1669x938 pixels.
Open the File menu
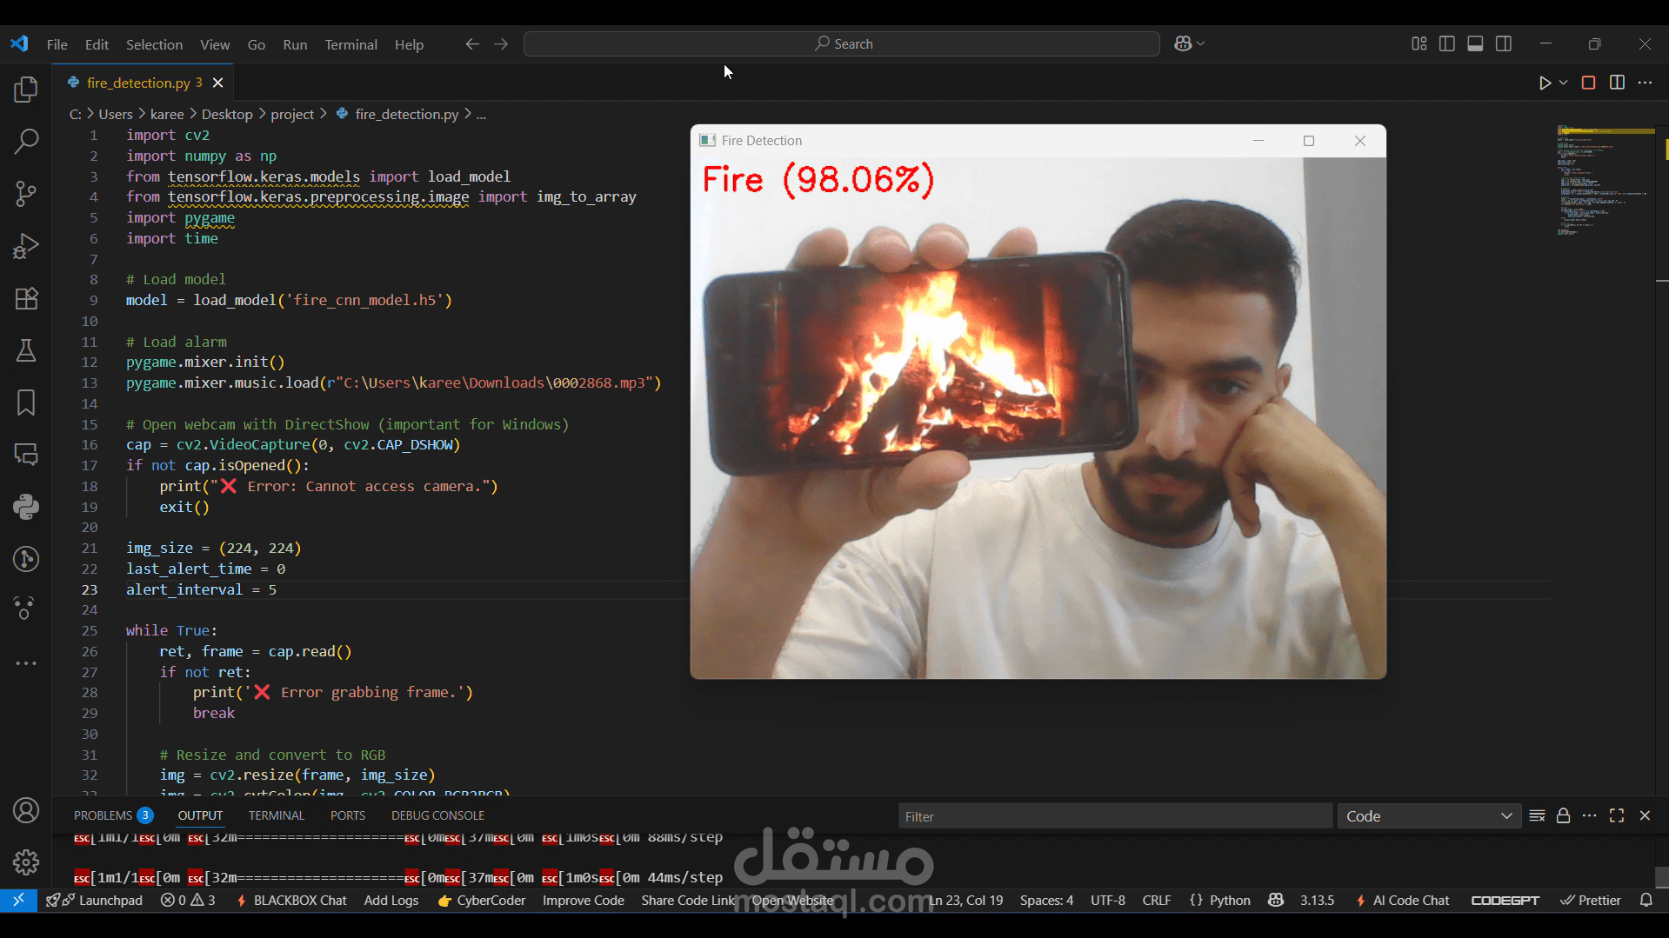click(57, 44)
